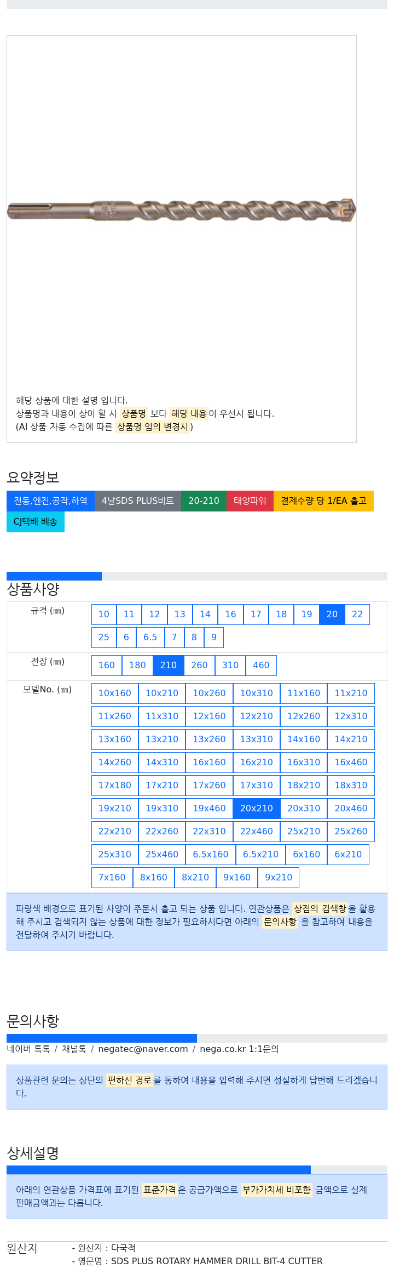
Task: Select the 460 length option
Action: pos(261,666)
